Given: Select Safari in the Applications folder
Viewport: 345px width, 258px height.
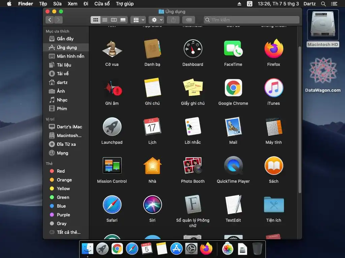Looking at the screenshot, I should (112, 205).
